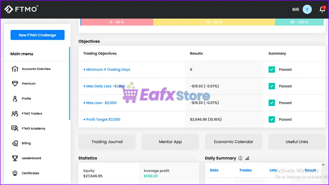Toggle Passed checkbox for Profit Target row
Image resolution: width=329 pixels, height=185 pixels.
pyautogui.click(x=272, y=119)
